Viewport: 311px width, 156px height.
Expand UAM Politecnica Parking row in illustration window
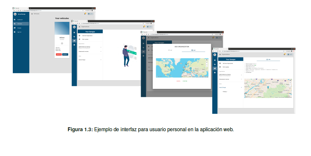[90, 47]
